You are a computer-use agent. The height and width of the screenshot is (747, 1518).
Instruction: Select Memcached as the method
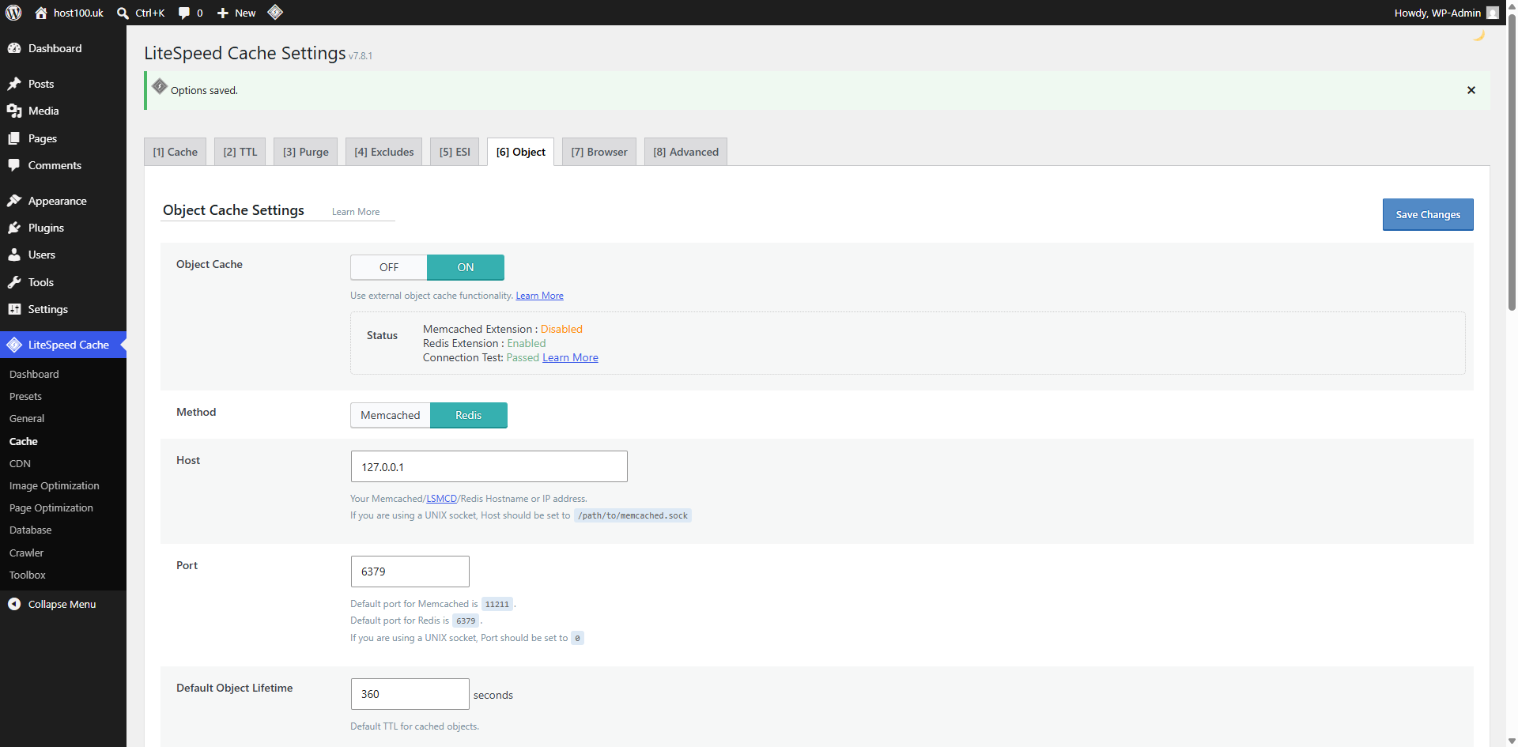391,415
